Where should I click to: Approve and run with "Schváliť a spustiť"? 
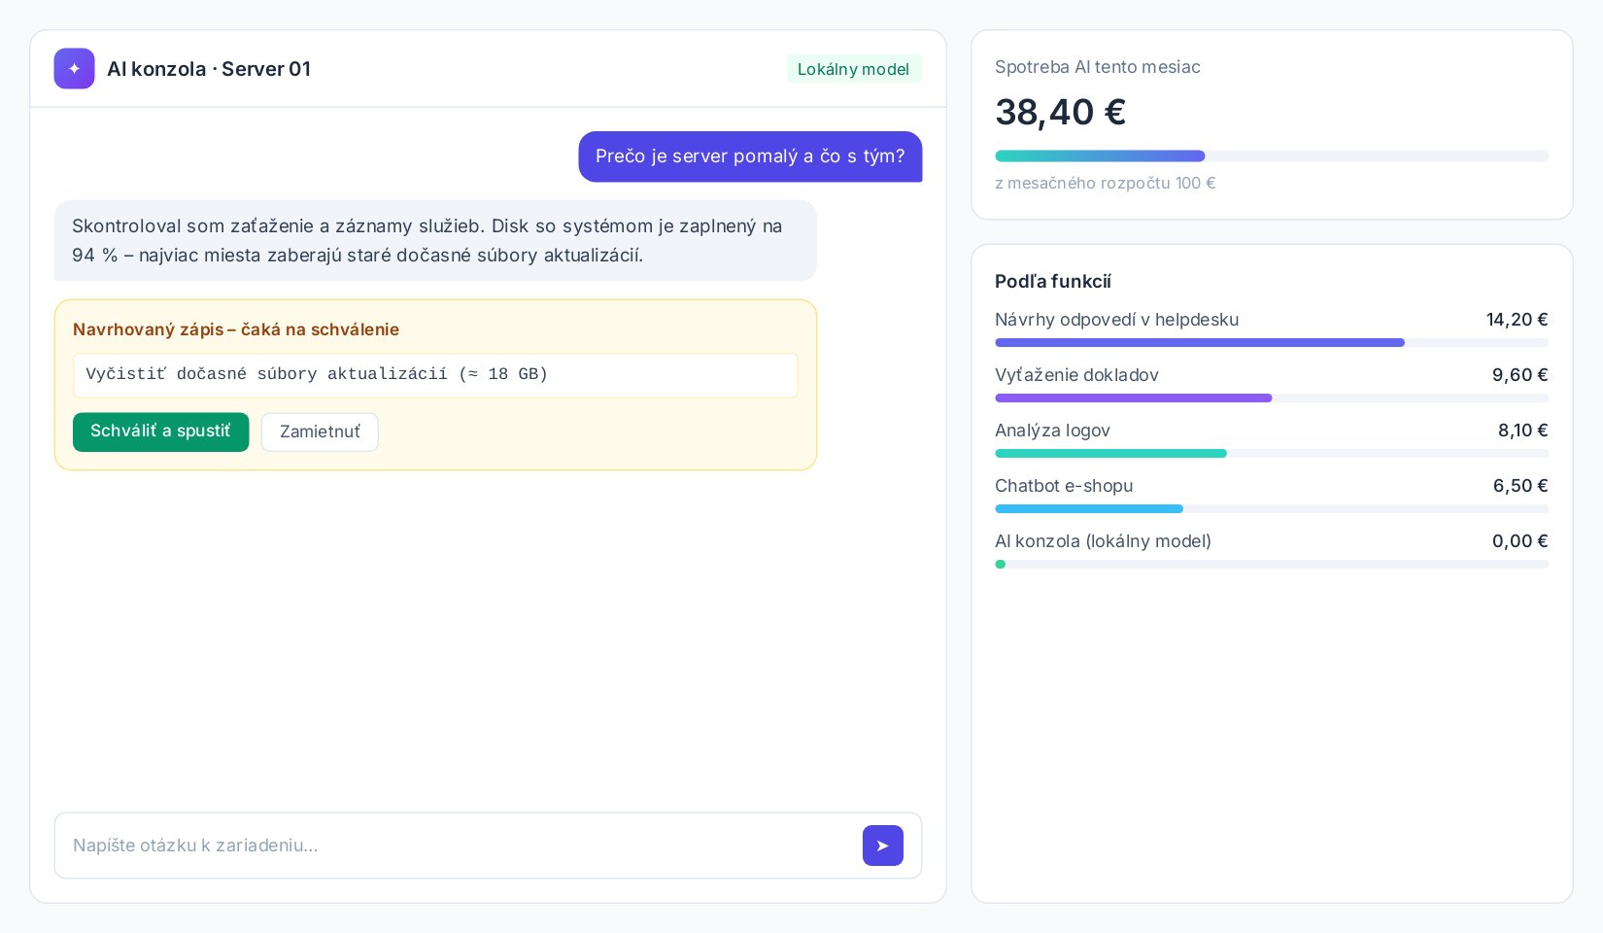[160, 432]
